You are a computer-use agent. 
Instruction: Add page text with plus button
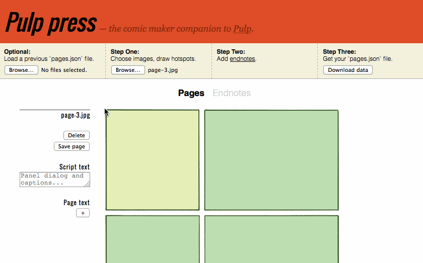tap(83, 213)
